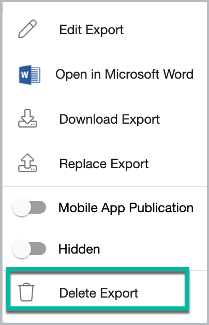Click the Mobile App Publication label

[126, 208]
